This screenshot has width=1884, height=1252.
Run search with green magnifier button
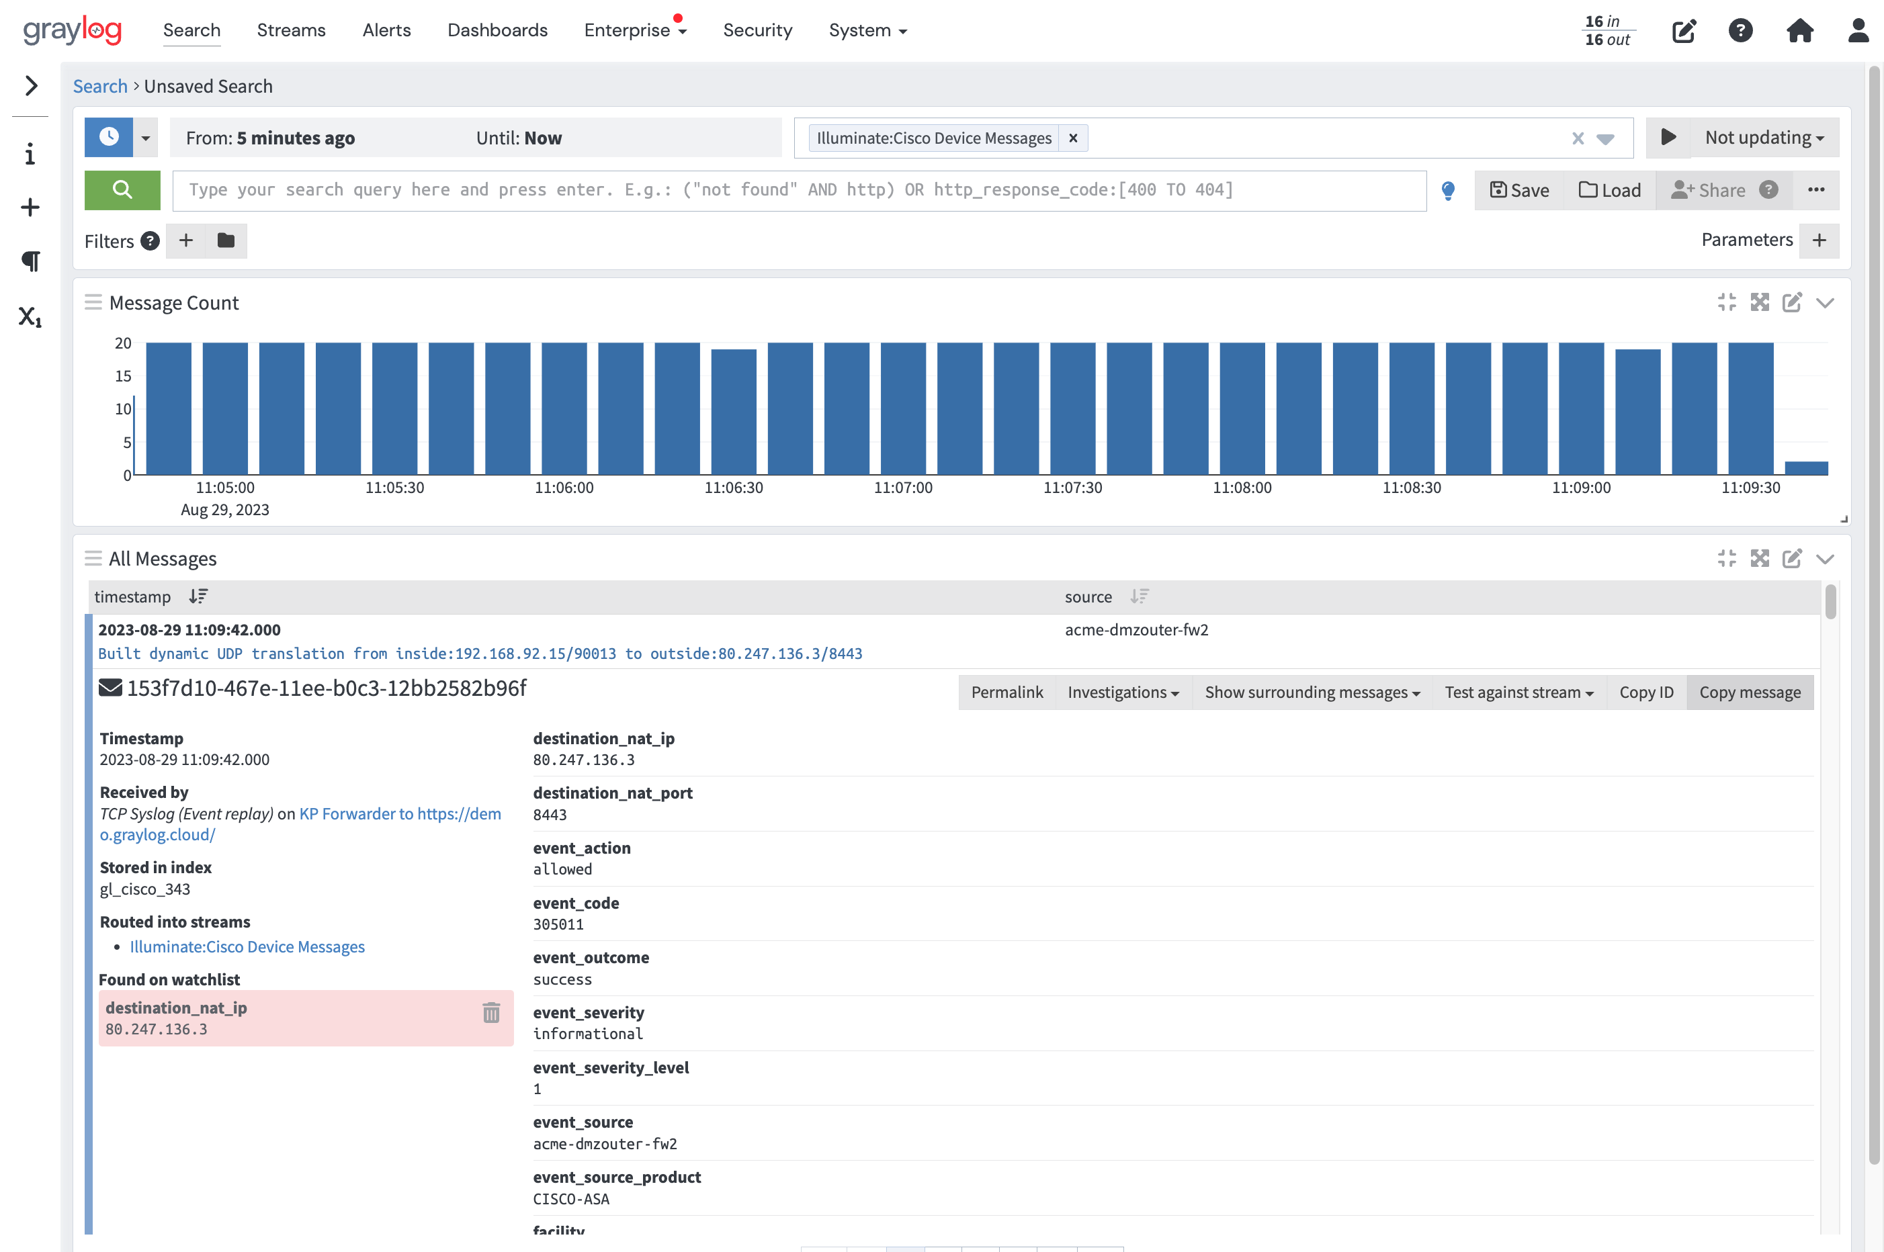(122, 189)
